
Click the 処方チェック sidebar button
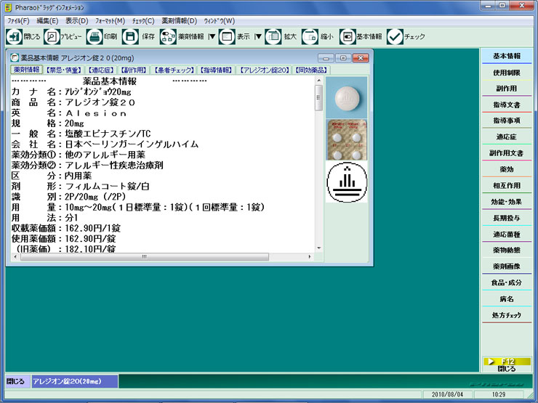coord(507,315)
